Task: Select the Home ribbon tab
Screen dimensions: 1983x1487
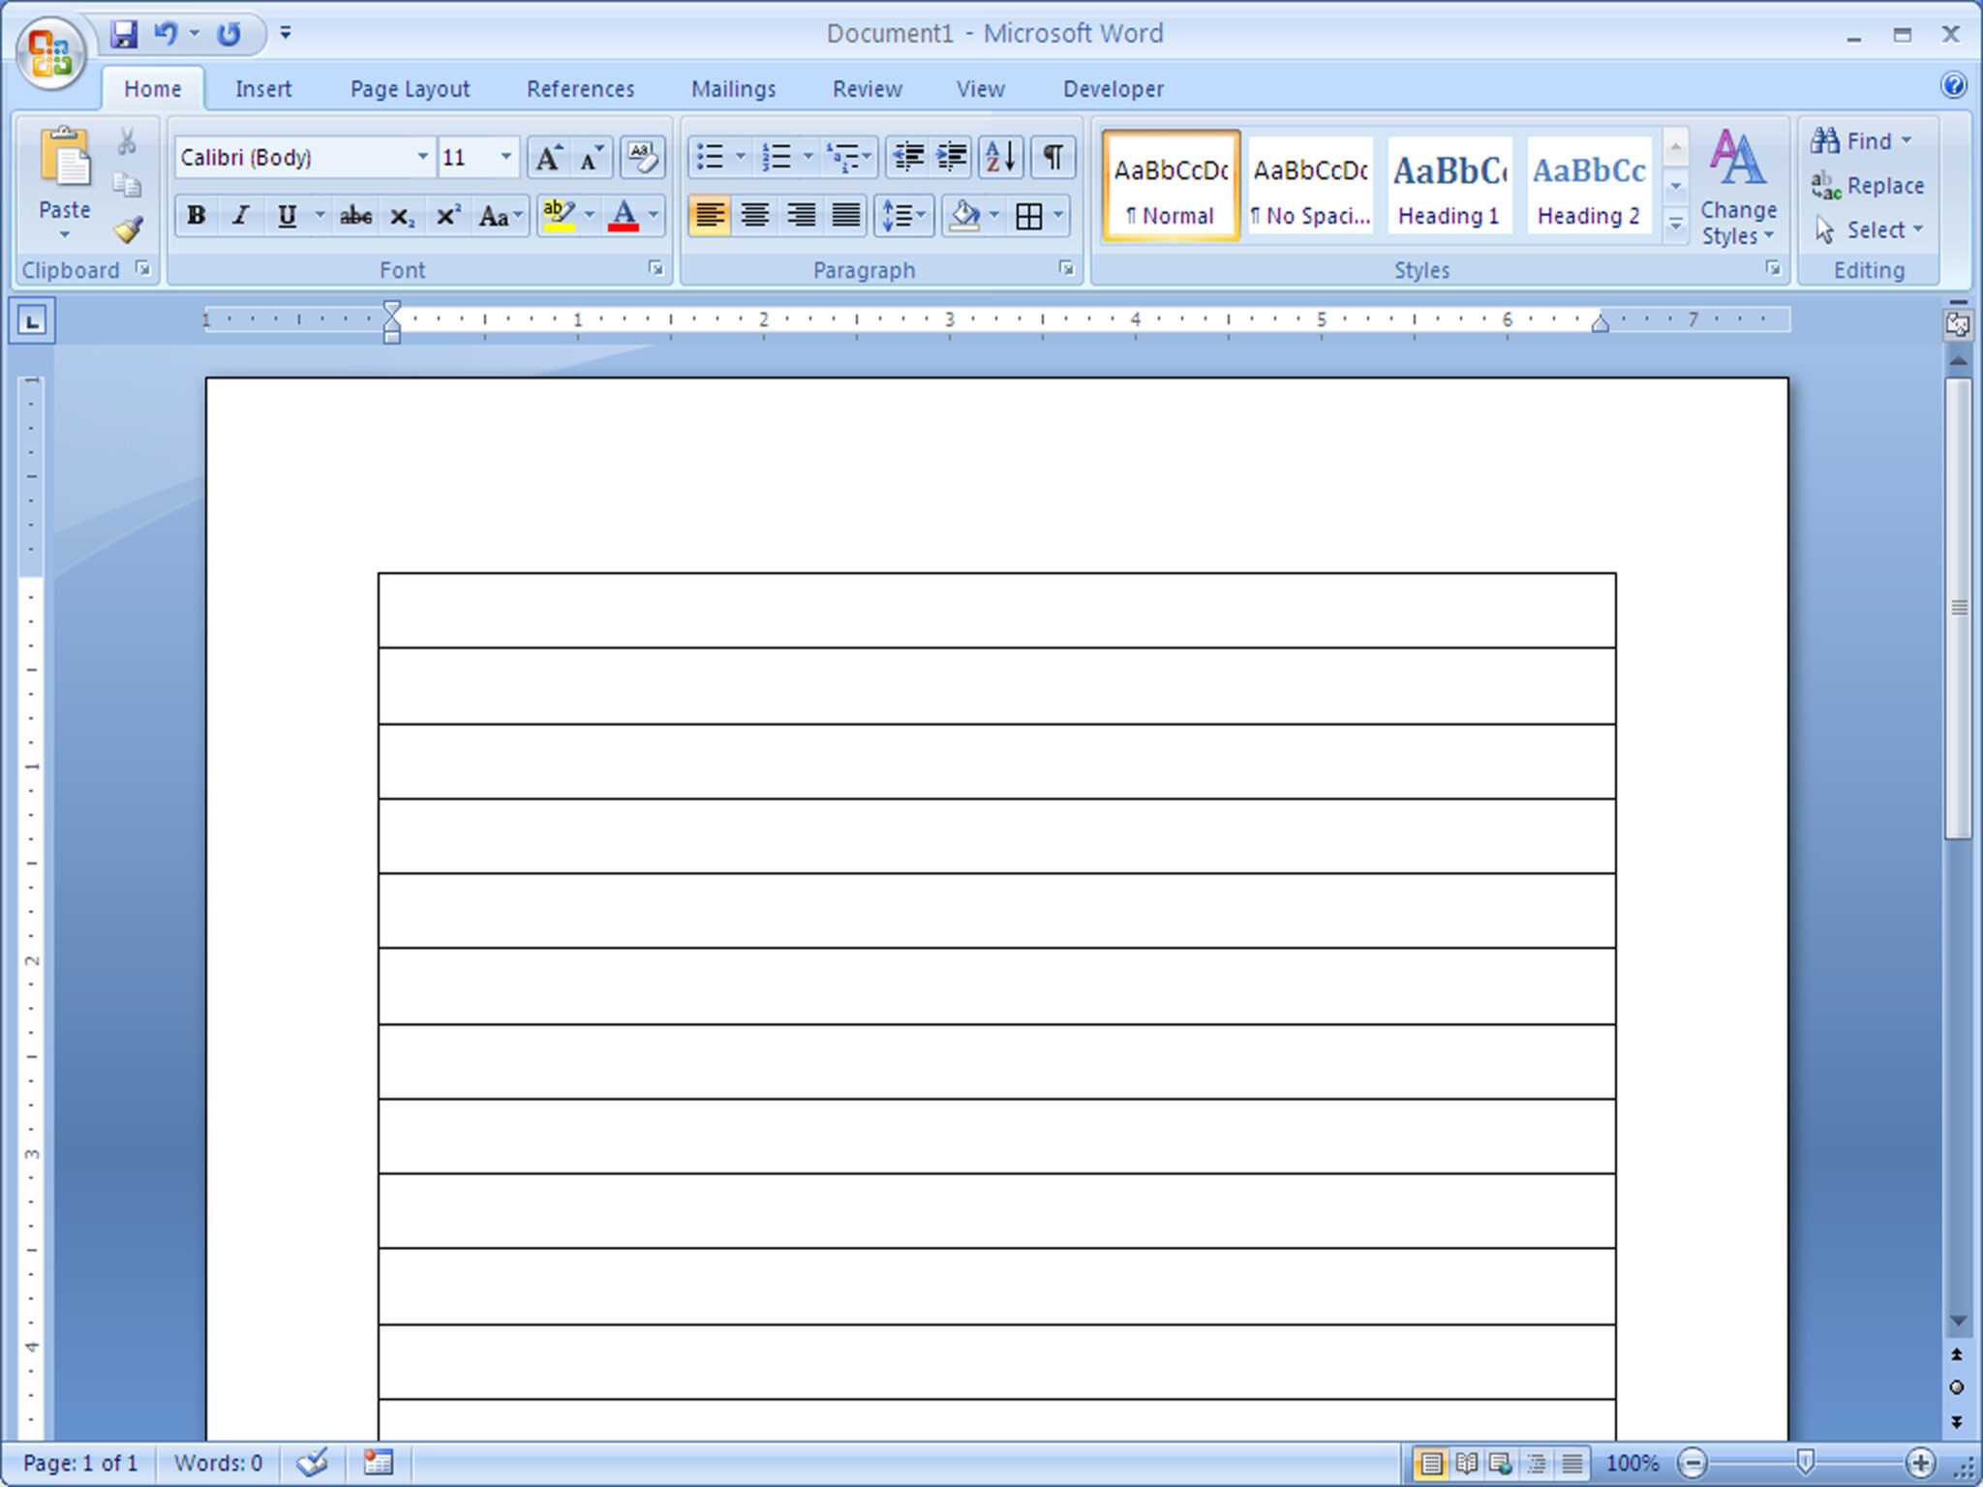Action: coord(153,89)
